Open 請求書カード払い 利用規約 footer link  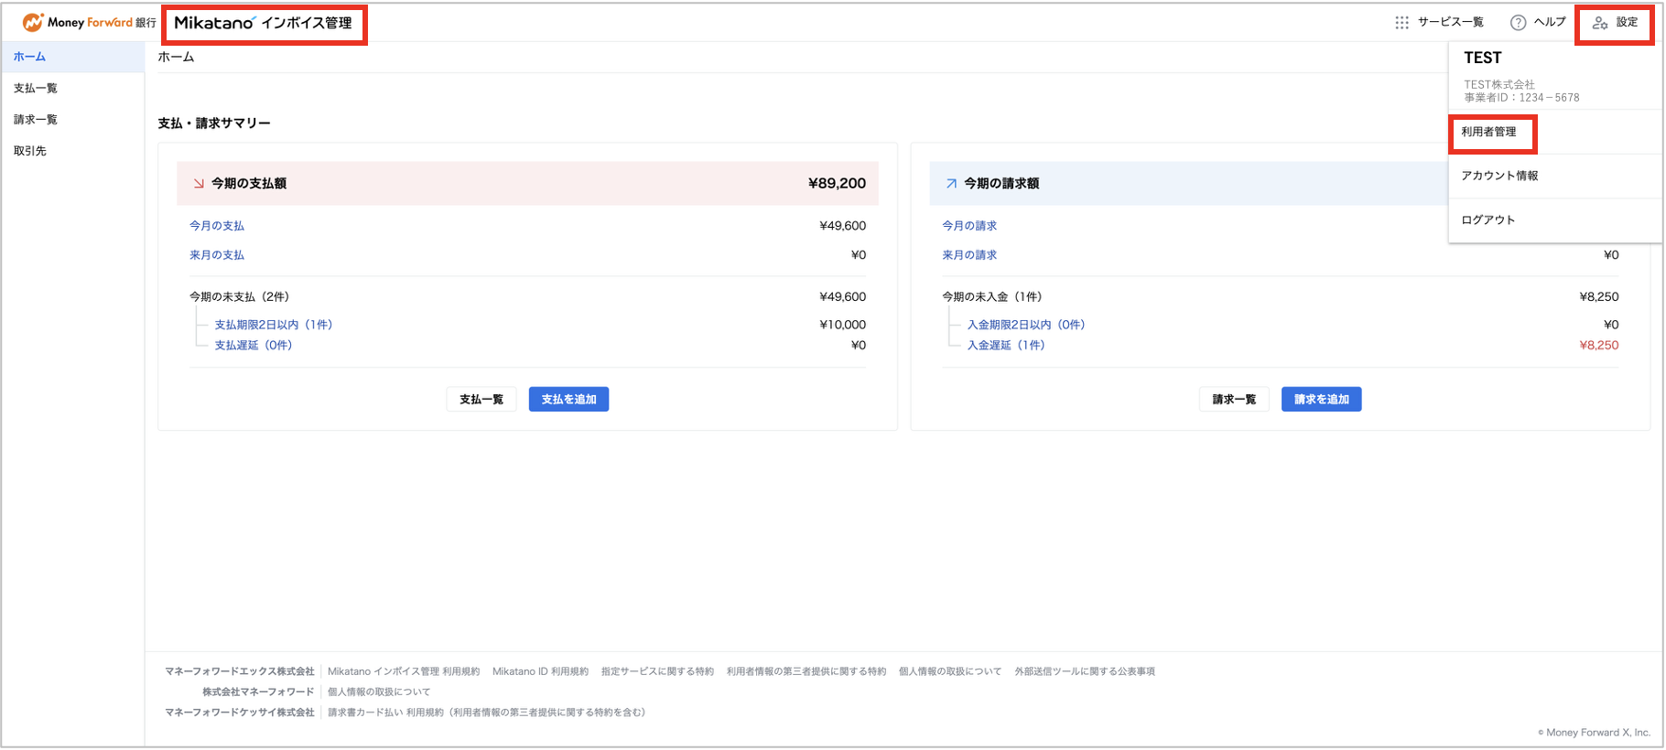tap(487, 712)
